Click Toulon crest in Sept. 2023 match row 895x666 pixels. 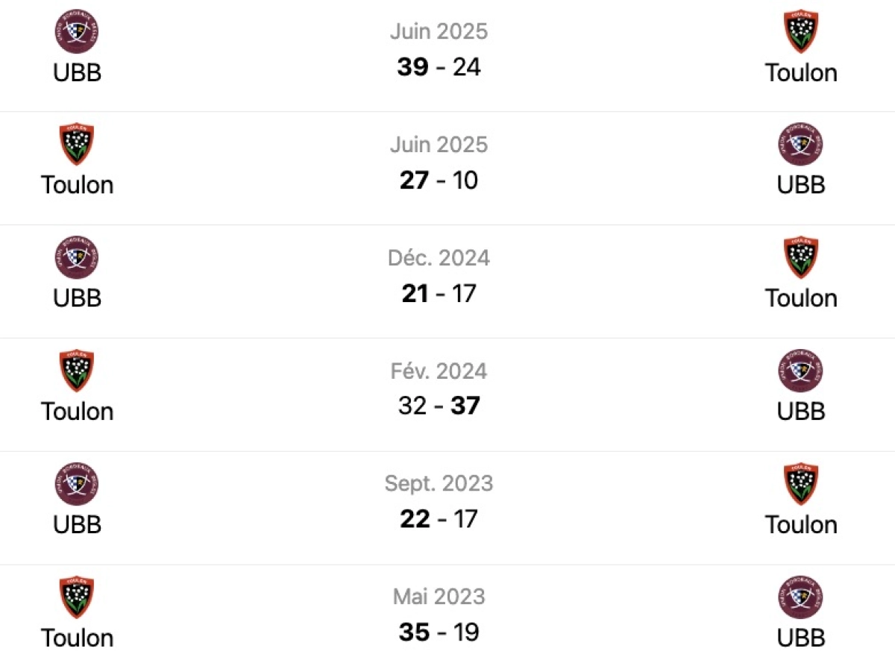pyautogui.click(x=801, y=485)
